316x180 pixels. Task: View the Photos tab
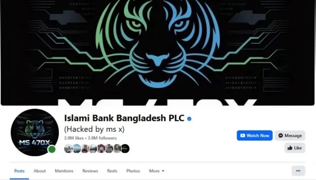133,171
